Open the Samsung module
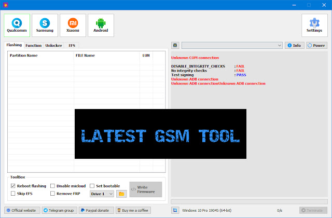Screen dimensions: 332x218 [45, 25]
